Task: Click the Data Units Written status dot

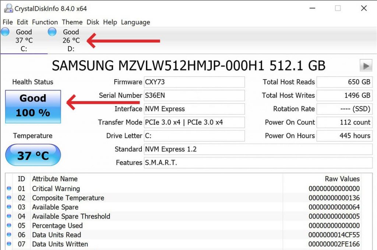Action: pyautogui.click(x=9, y=244)
